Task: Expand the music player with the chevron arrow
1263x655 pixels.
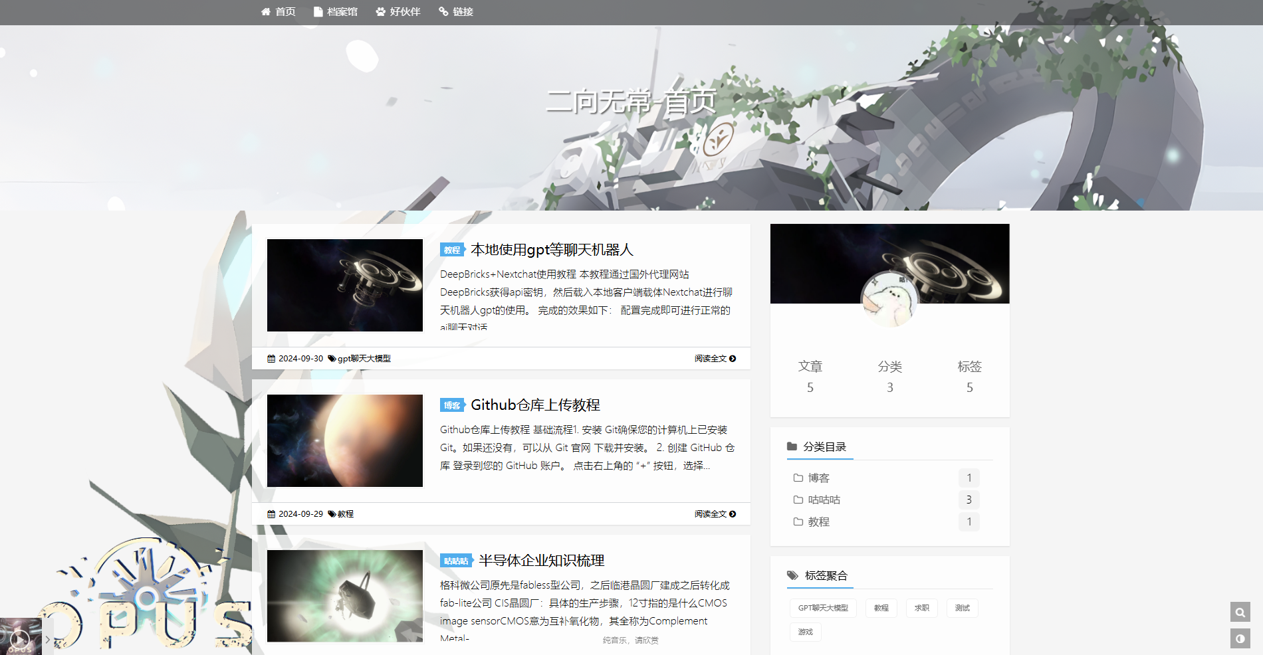Action: point(48,640)
